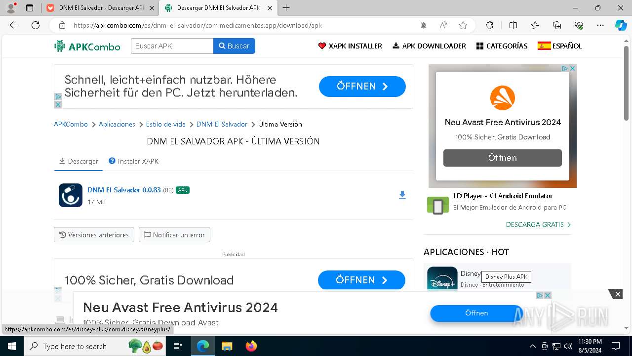
Task: Open CATEGORÍAS menu
Action: (x=502, y=46)
